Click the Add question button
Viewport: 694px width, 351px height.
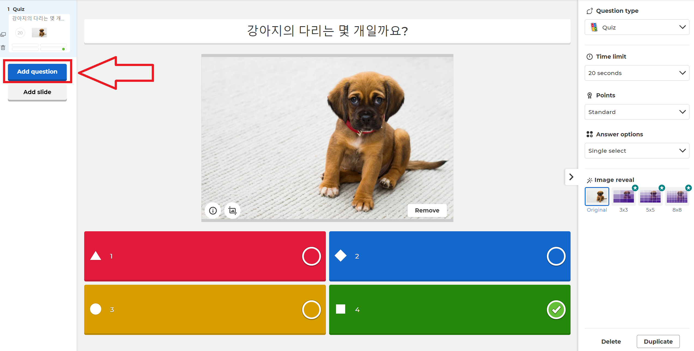coord(37,71)
